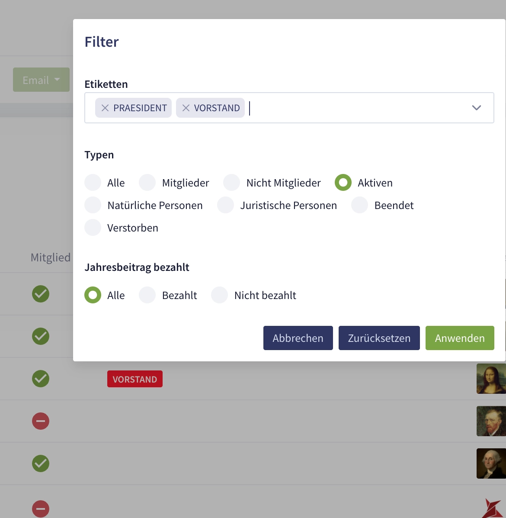The height and width of the screenshot is (518, 506).
Task: Open the Email dropdown button
Action: click(x=41, y=80)
